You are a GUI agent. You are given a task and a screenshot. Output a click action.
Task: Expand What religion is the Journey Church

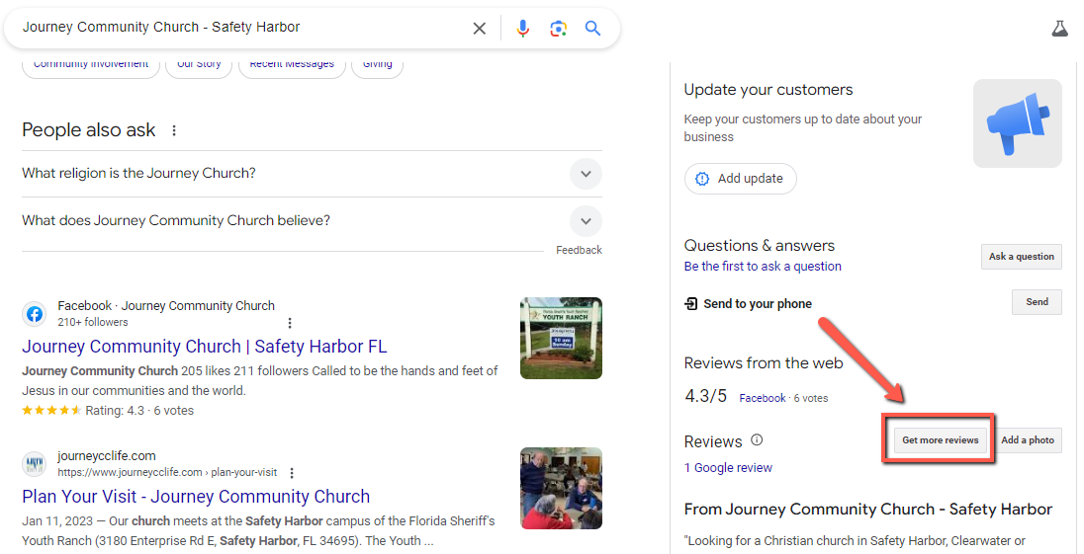coord(312,174)
